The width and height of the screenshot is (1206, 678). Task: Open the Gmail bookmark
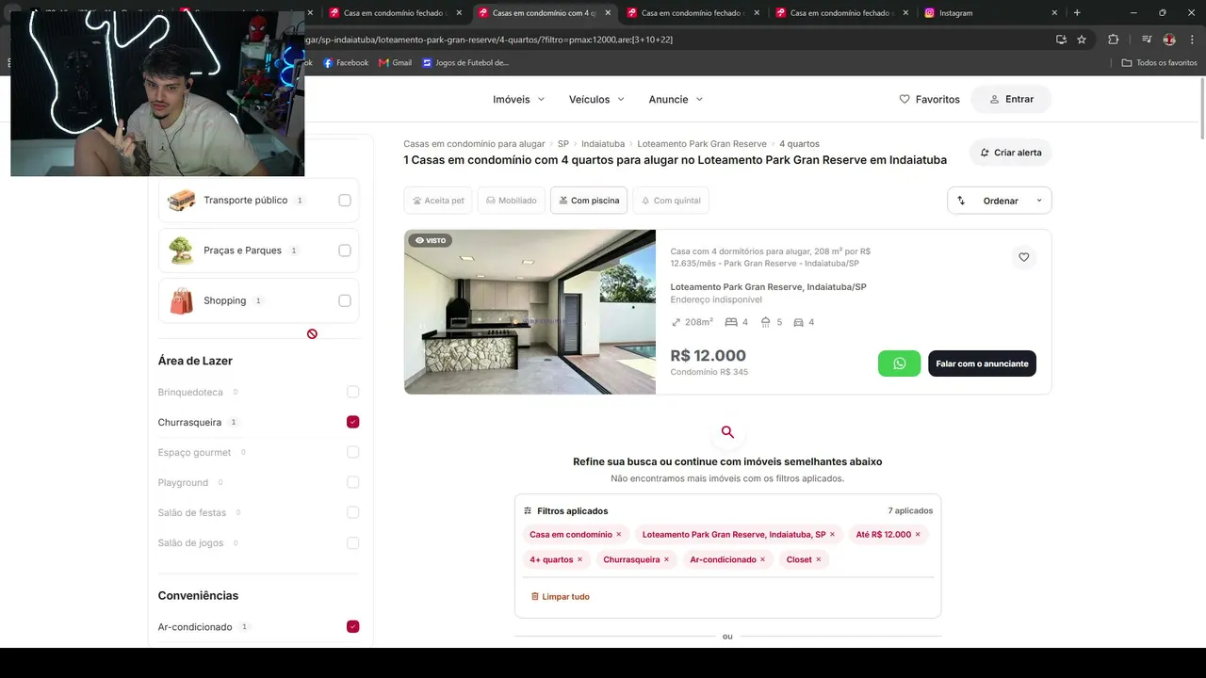pos(395,63)
